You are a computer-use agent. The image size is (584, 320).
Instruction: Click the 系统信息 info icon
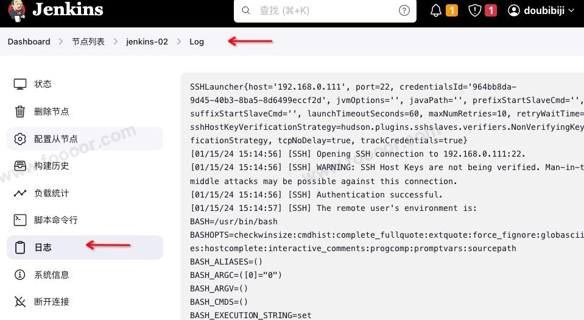[x=20, y=275]
